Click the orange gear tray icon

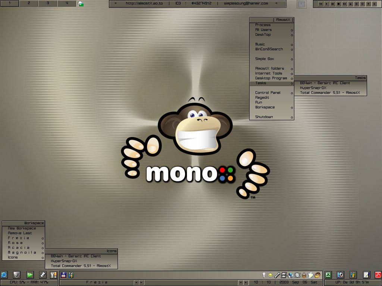click(x=317, y=275)
